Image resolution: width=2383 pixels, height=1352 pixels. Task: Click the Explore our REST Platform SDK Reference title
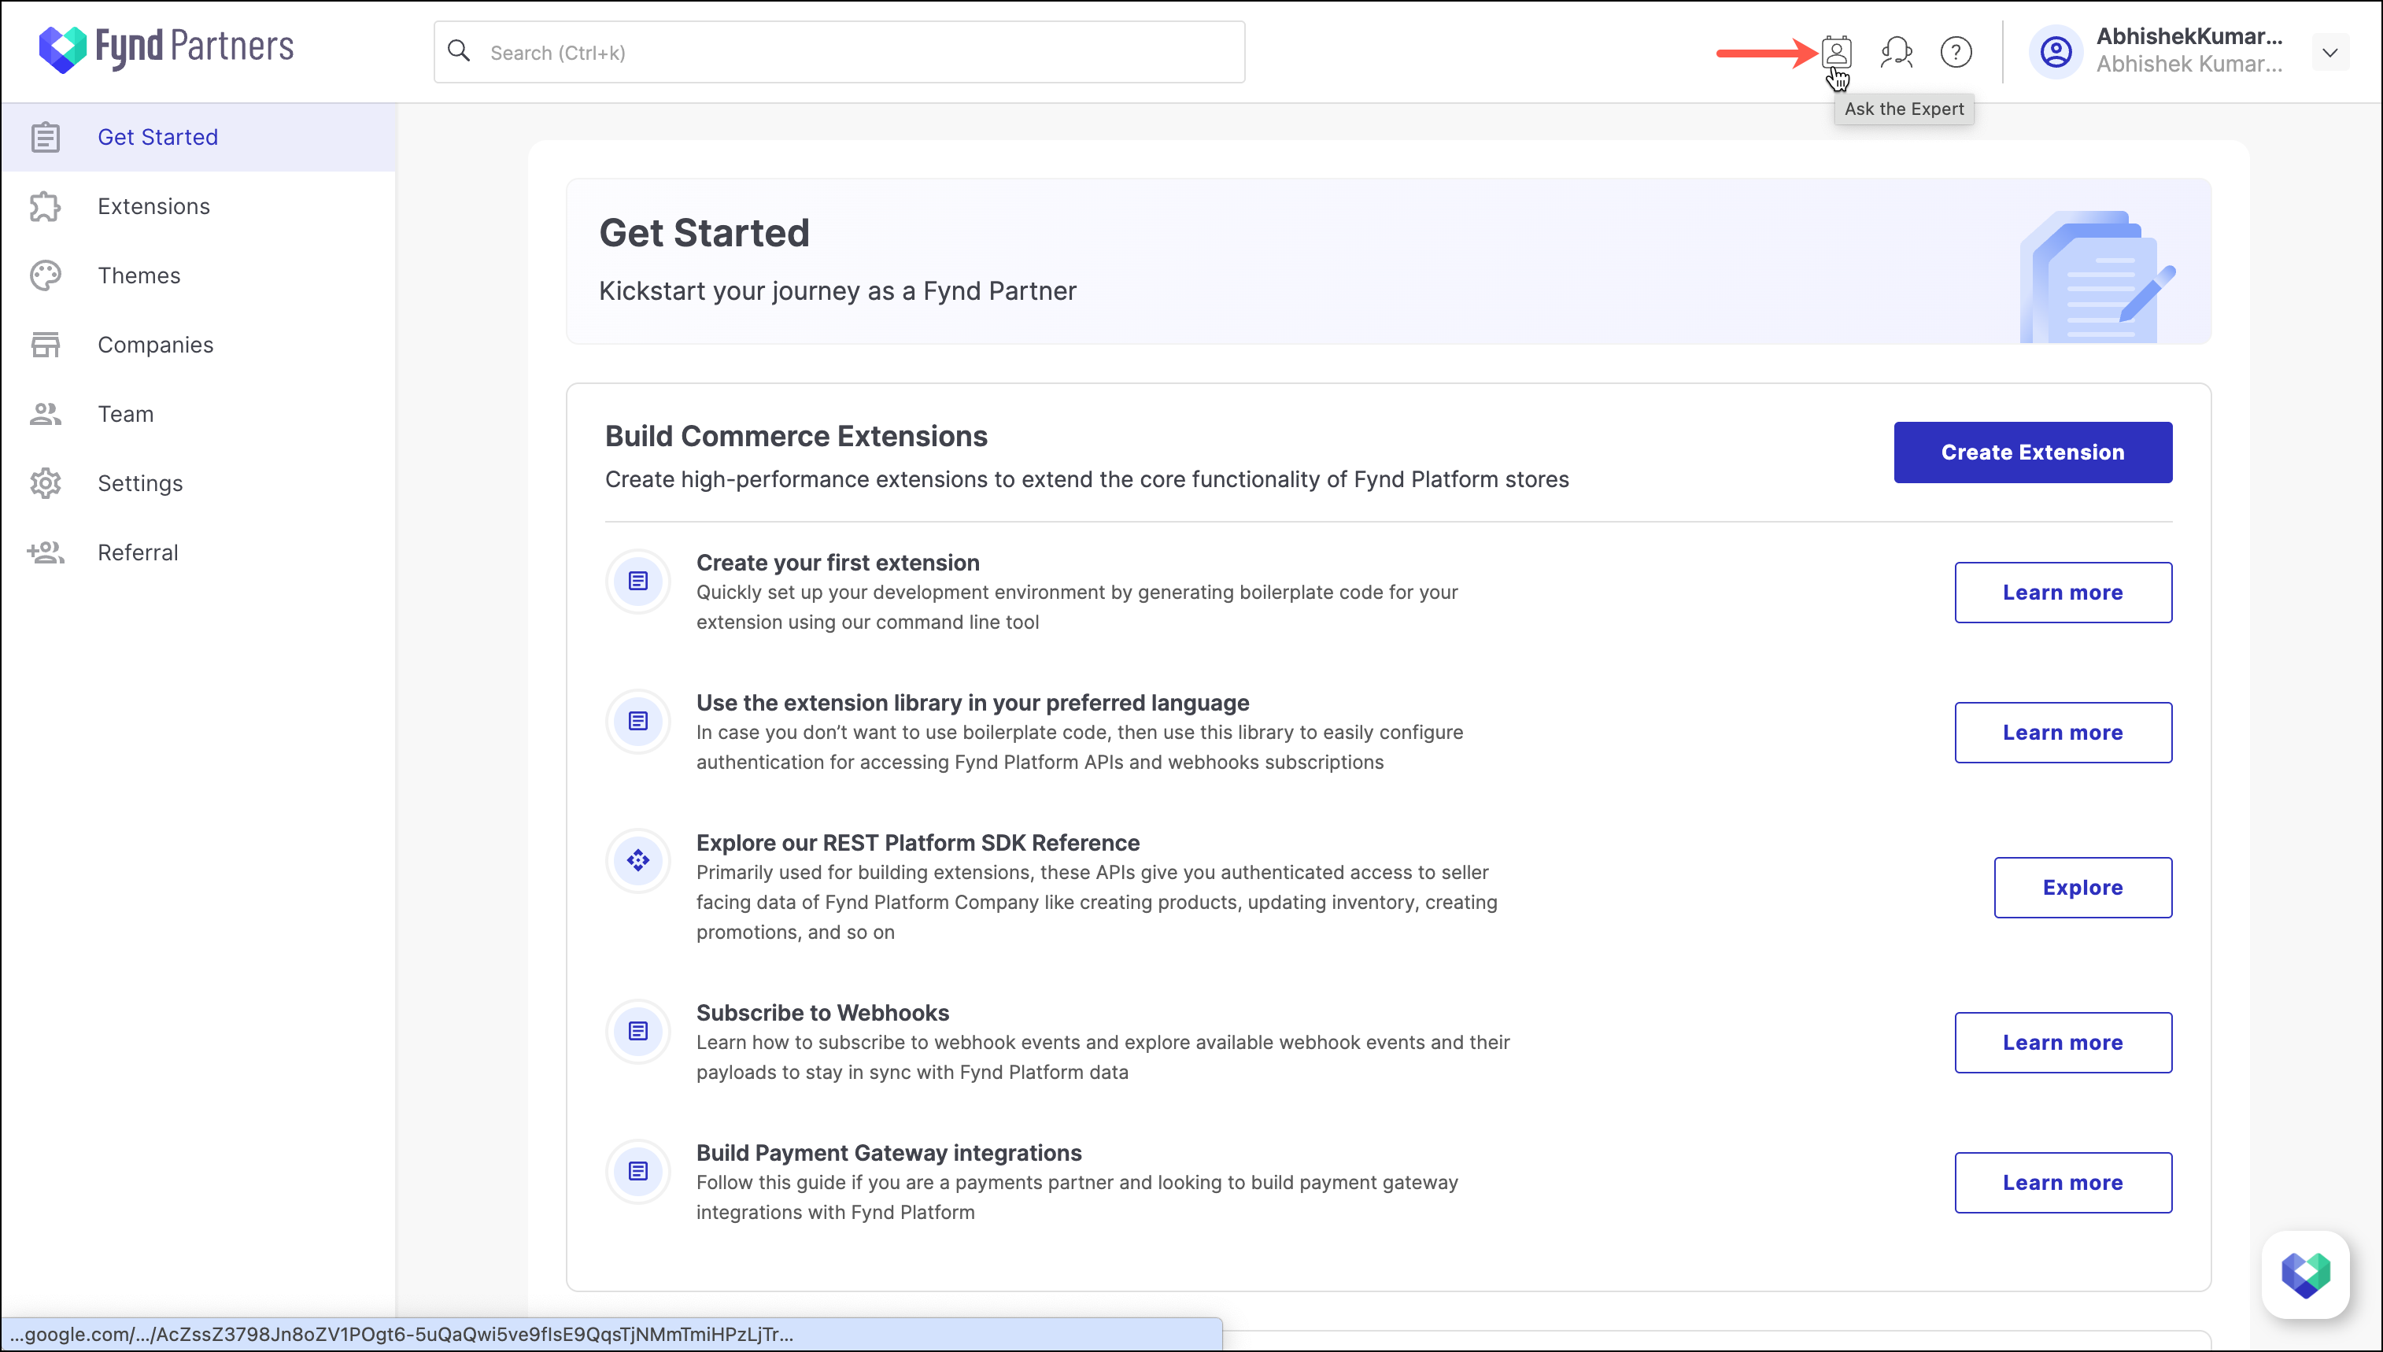pyautogui.click(x=917, y=842)
